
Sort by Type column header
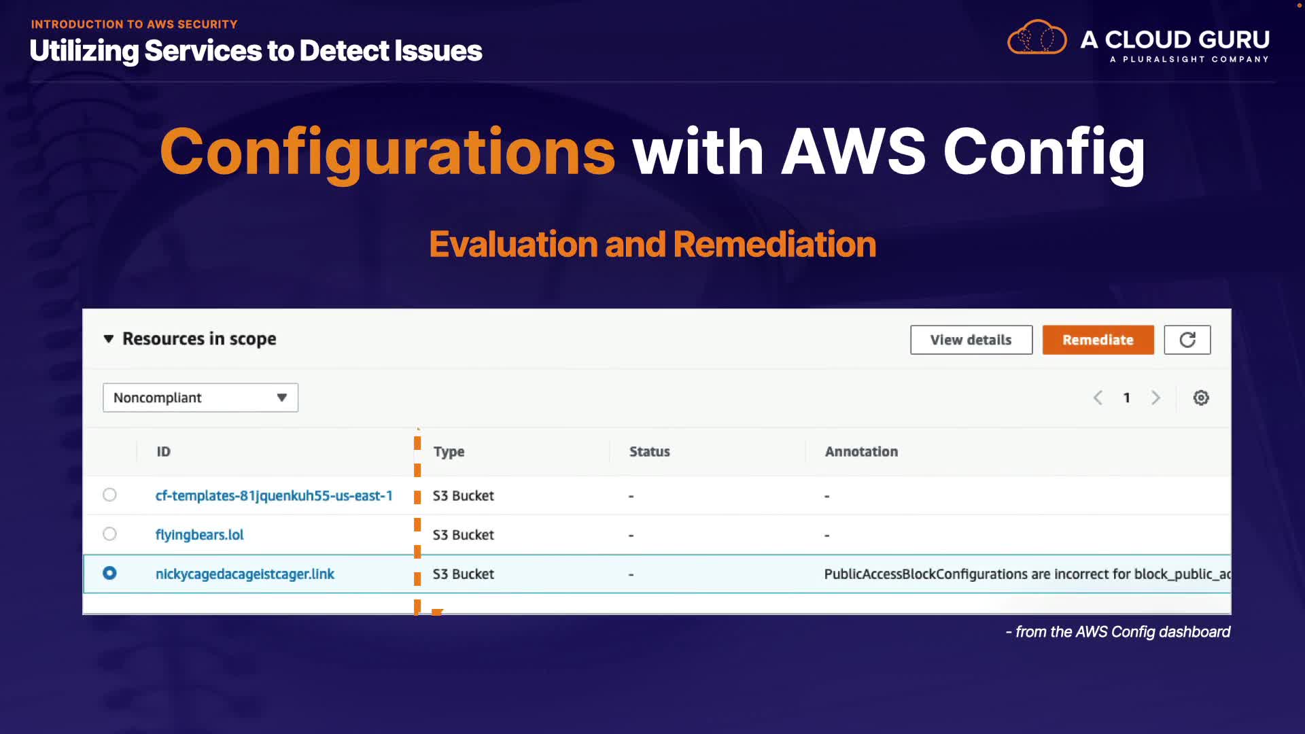[x=449, y=451]
